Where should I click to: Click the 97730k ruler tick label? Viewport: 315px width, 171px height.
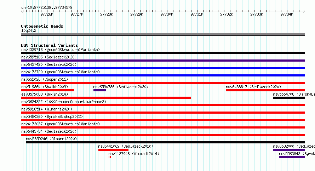[167, 14]
